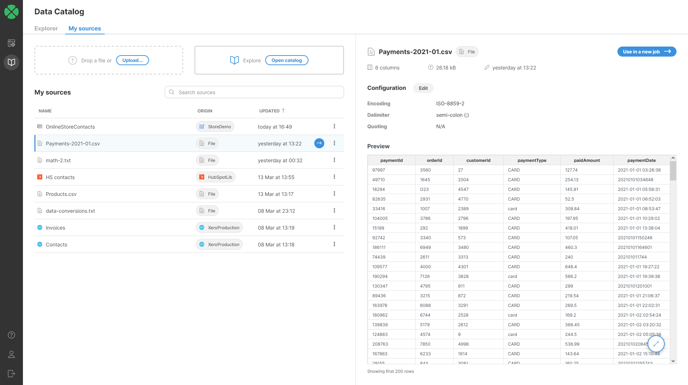The height and width of the screenshot is (385, 688).
Task: Switch to the My sources tab
Action: click(x=85, y=28)
